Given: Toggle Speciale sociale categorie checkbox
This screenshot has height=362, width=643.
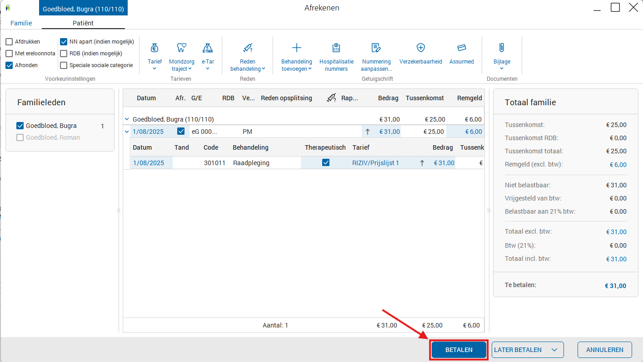Looking at the screenshot, I should (x=64, y=65).
